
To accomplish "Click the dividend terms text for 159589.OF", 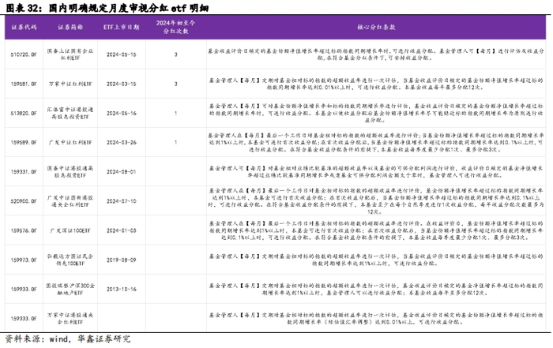I will 376,142.
